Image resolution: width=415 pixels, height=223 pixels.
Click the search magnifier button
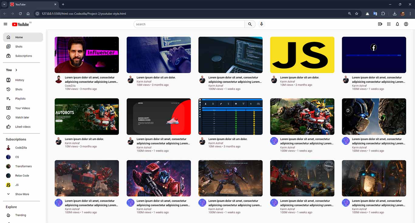click(250, 24)
